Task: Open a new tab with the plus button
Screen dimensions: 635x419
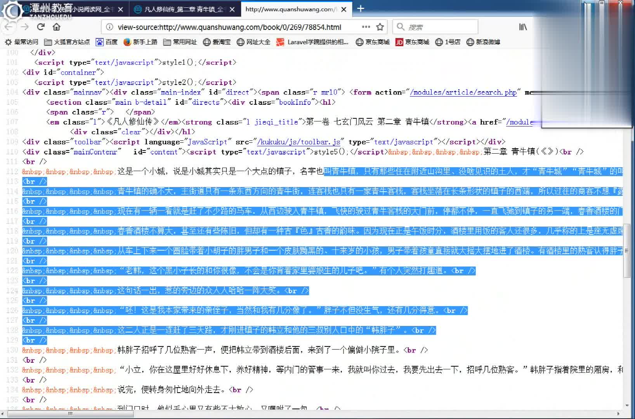Action: 361,9
